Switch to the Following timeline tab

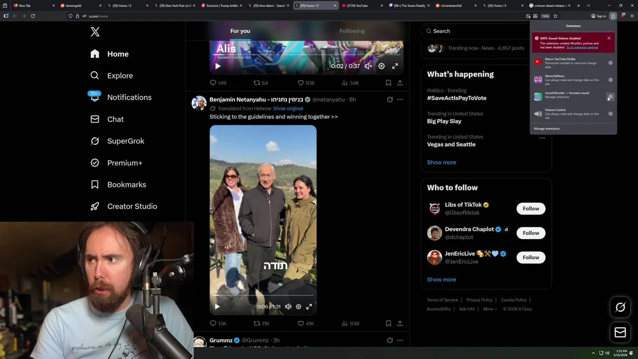(x=352, y=31)
